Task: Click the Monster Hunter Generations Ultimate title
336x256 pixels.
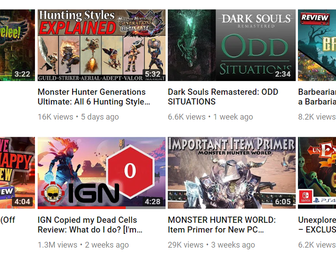Action: point(94,97)
